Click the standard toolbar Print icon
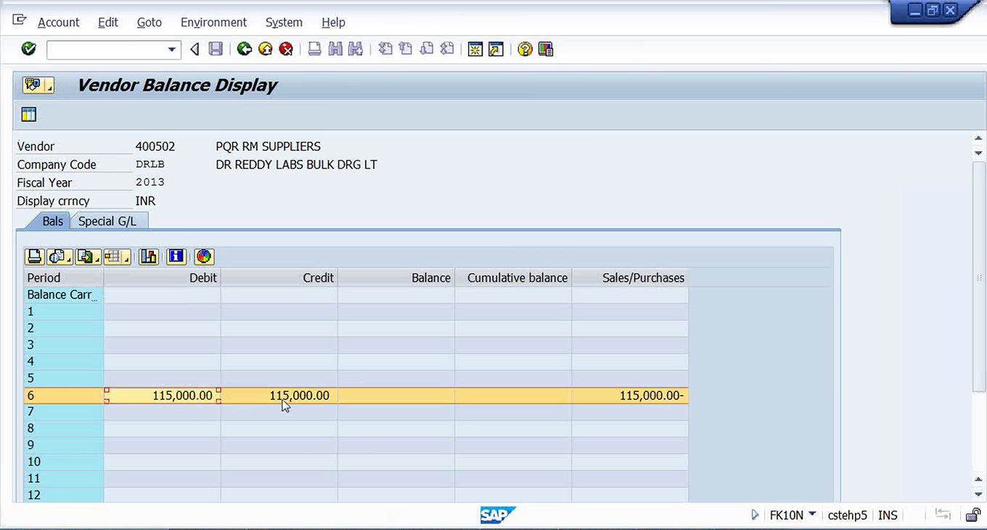The image size is (987, 530). [x=314, y=49]
